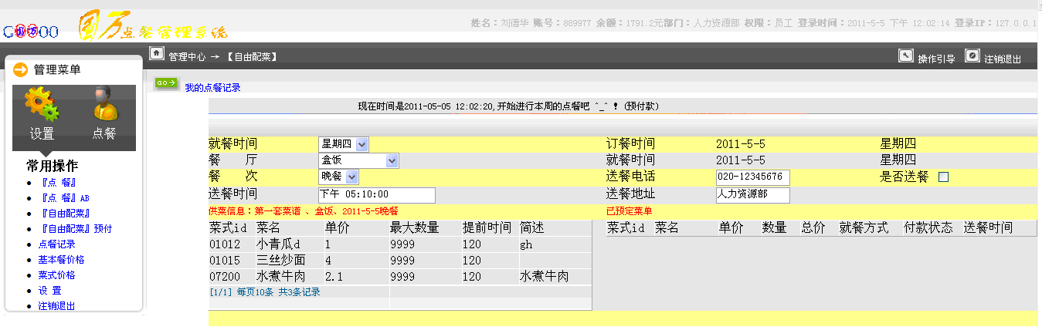Click the 注销退出 icon in header
Viewport: 1042px width, 330px height.
(x=972, y=56)
